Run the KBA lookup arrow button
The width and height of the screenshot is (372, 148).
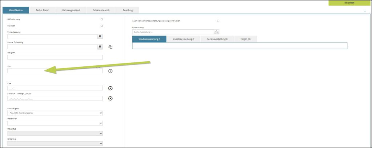point(110,88)
